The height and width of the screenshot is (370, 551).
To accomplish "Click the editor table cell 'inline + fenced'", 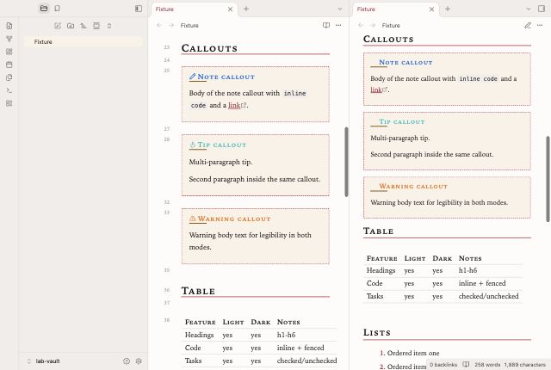I will pyautogui.click(x=300, y=348).
